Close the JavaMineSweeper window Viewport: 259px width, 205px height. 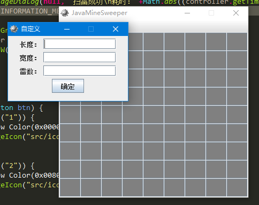[236, 13]
